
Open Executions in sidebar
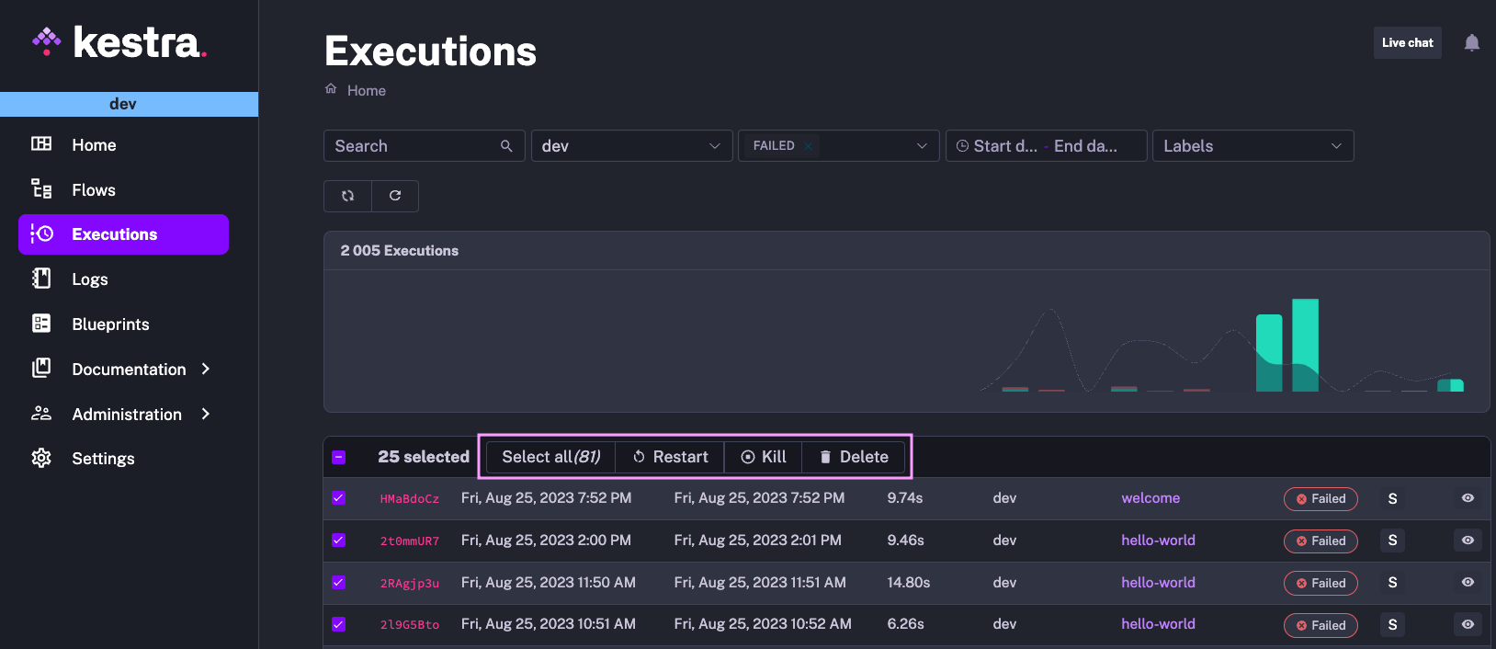point(123,234)
